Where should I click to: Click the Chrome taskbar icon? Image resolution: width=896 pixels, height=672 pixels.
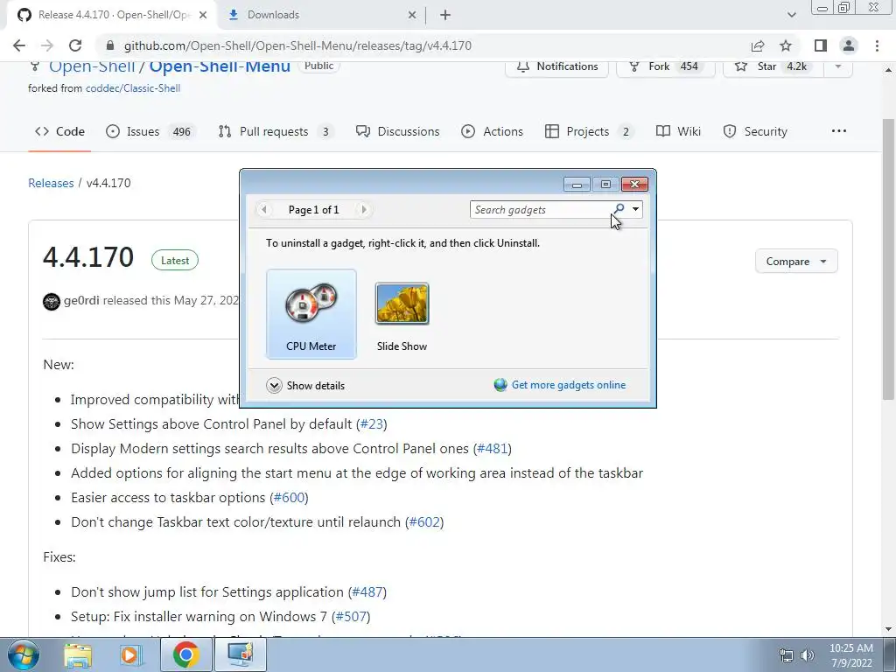(x=185, y=654)
